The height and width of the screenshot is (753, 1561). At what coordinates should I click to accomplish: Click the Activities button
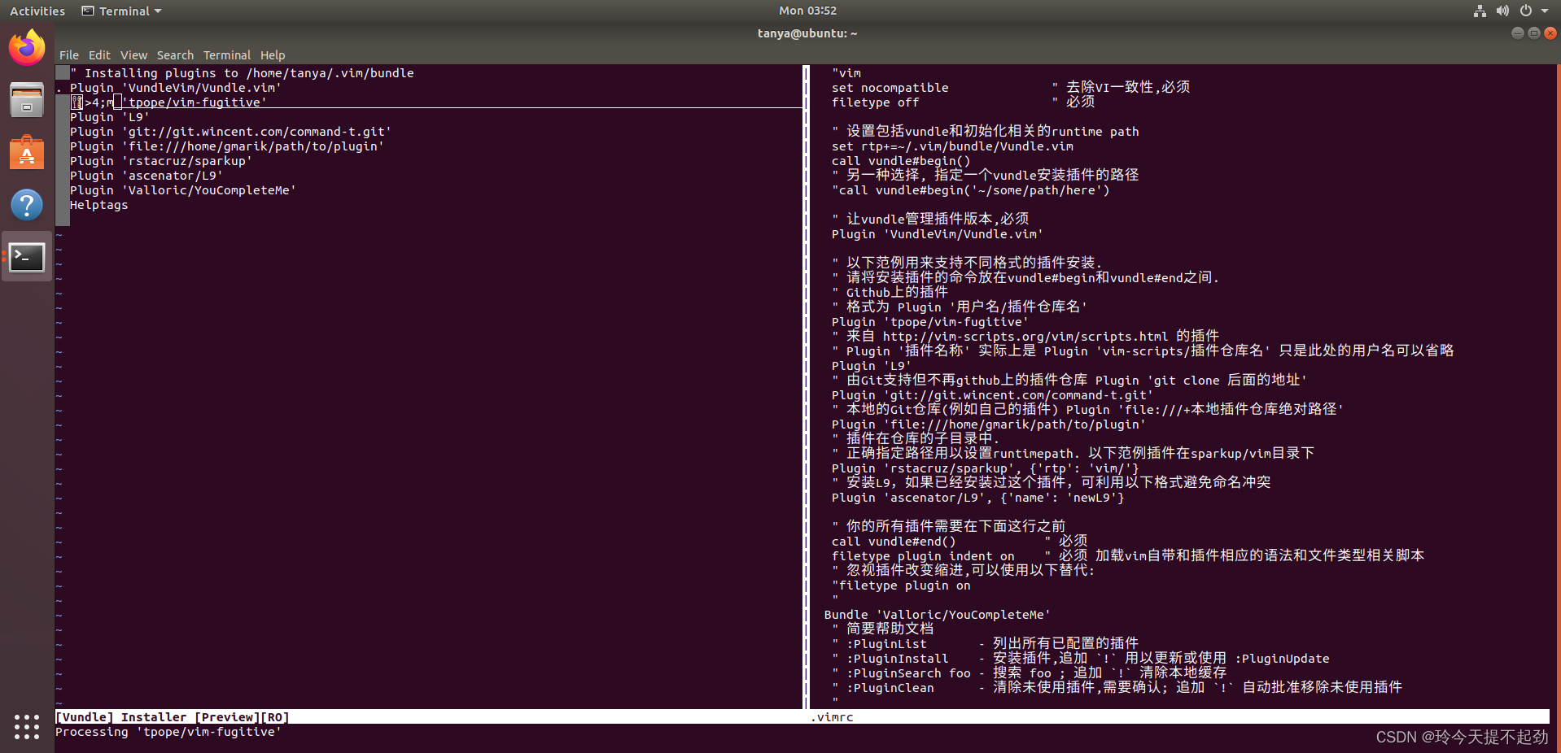(37, 11)
